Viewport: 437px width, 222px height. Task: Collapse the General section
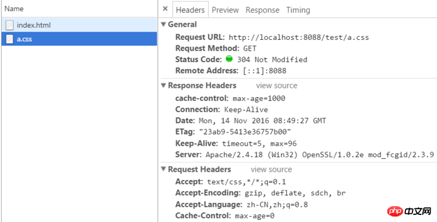point(163,25)
